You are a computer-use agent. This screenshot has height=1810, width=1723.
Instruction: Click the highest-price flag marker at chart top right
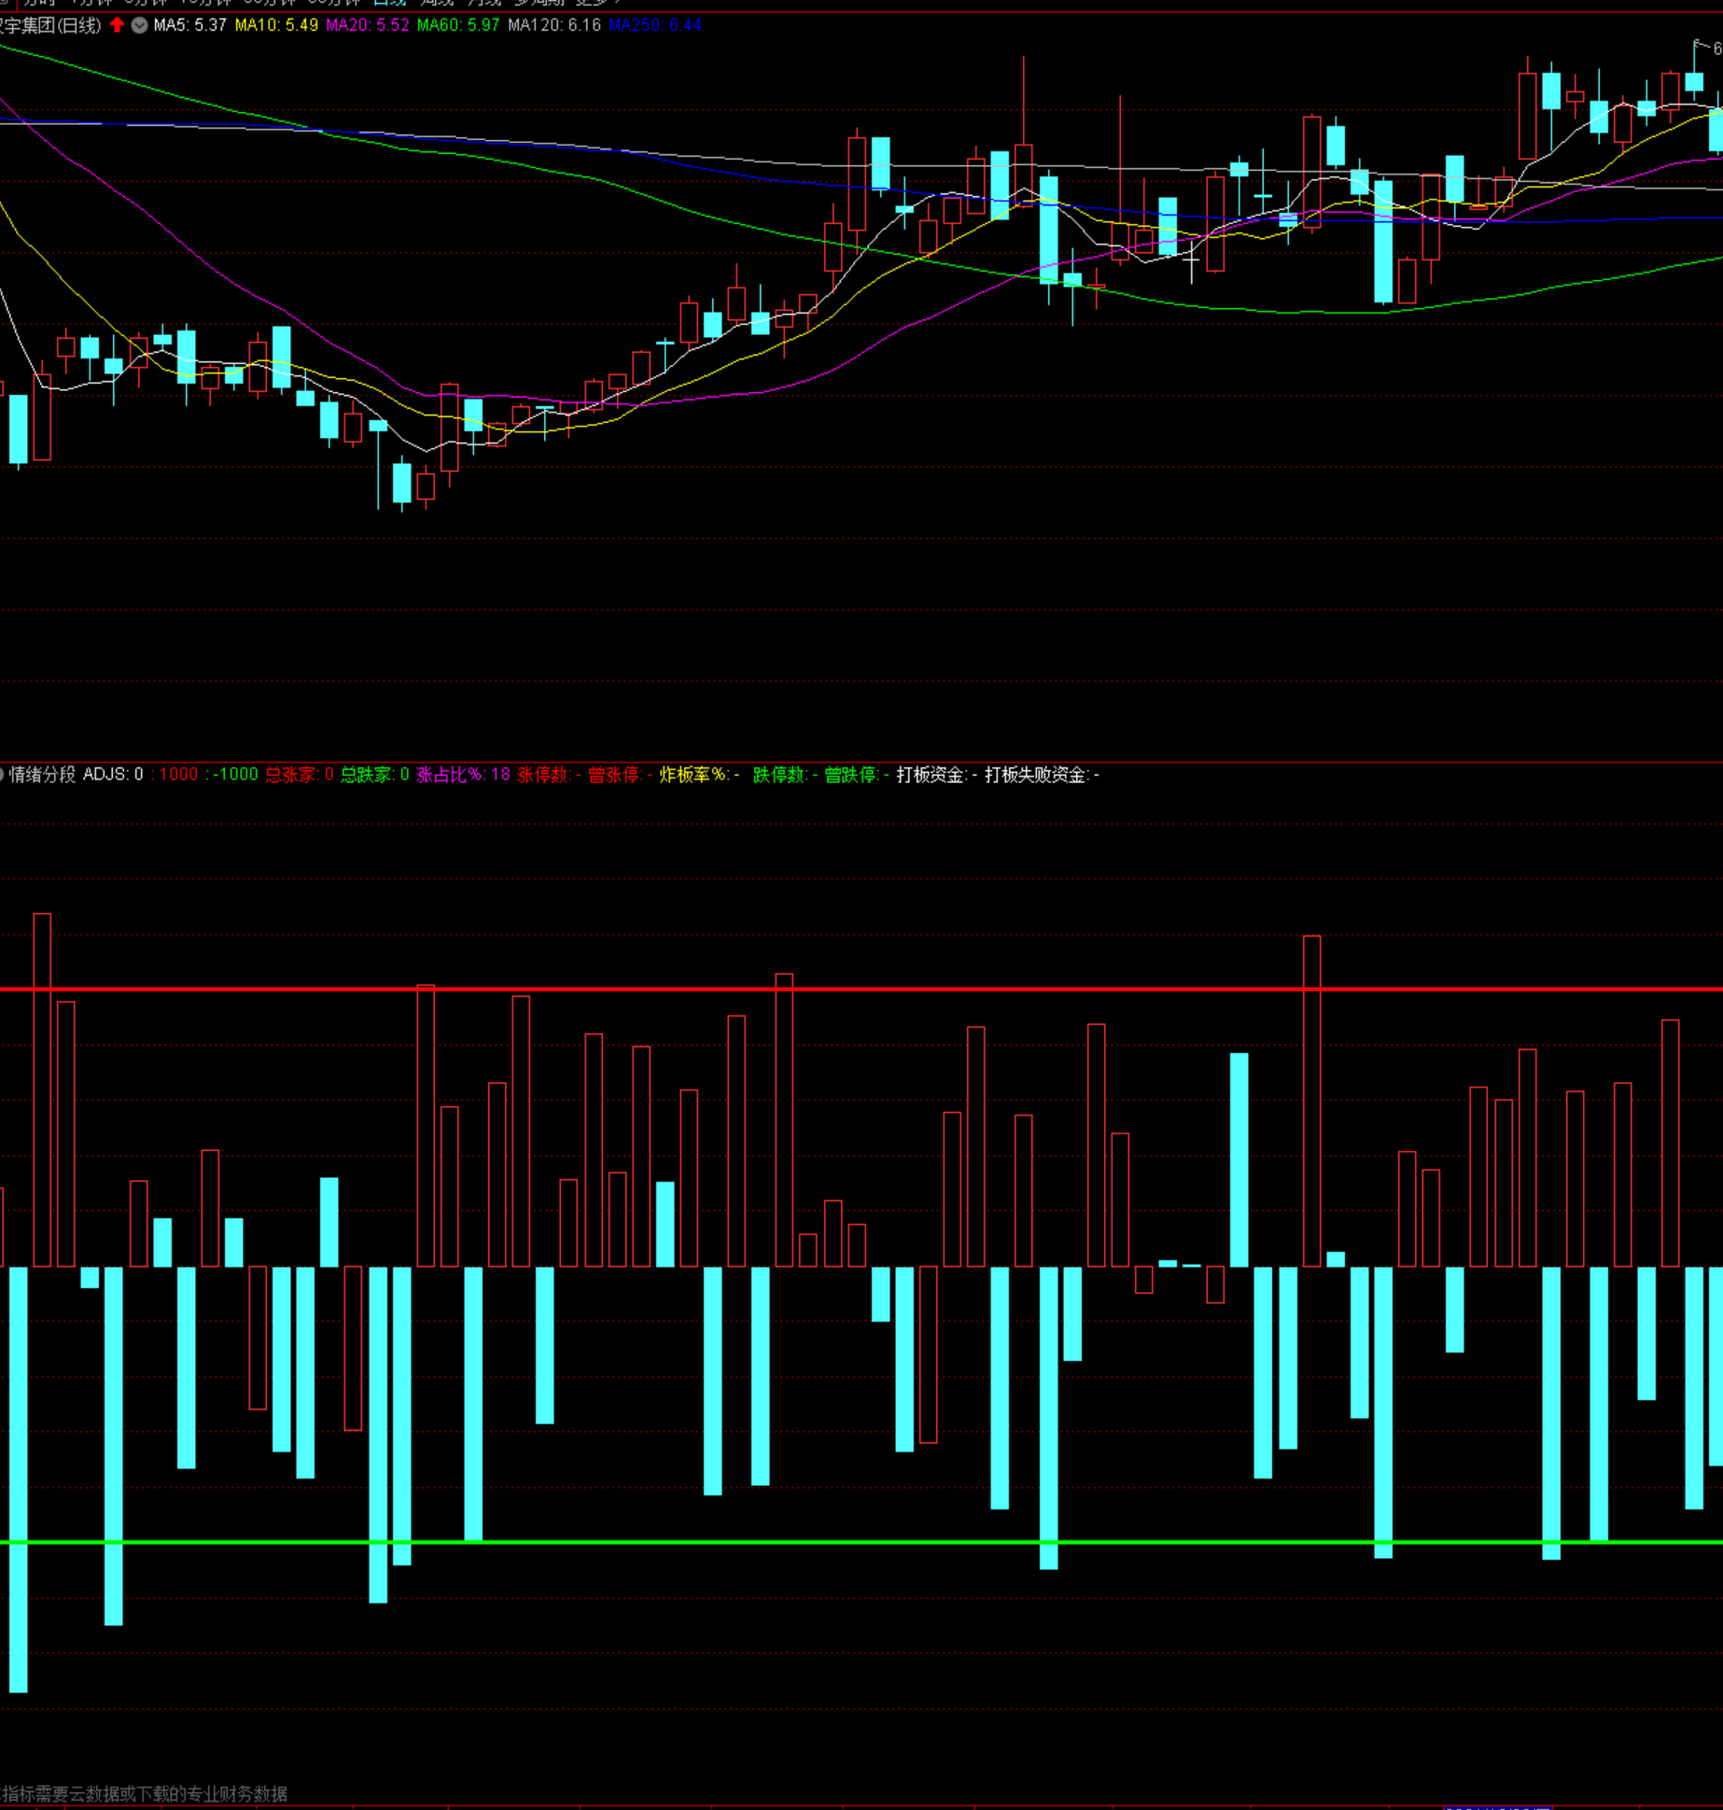click(1707, 47)
